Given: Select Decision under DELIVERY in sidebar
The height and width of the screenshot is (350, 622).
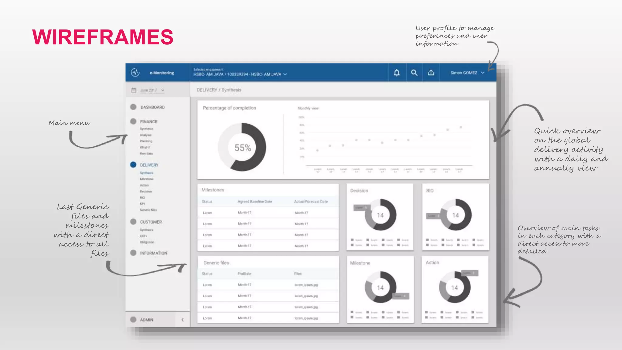Looking at the screenshot, I should pyautogui.click(x=146, y=191).
